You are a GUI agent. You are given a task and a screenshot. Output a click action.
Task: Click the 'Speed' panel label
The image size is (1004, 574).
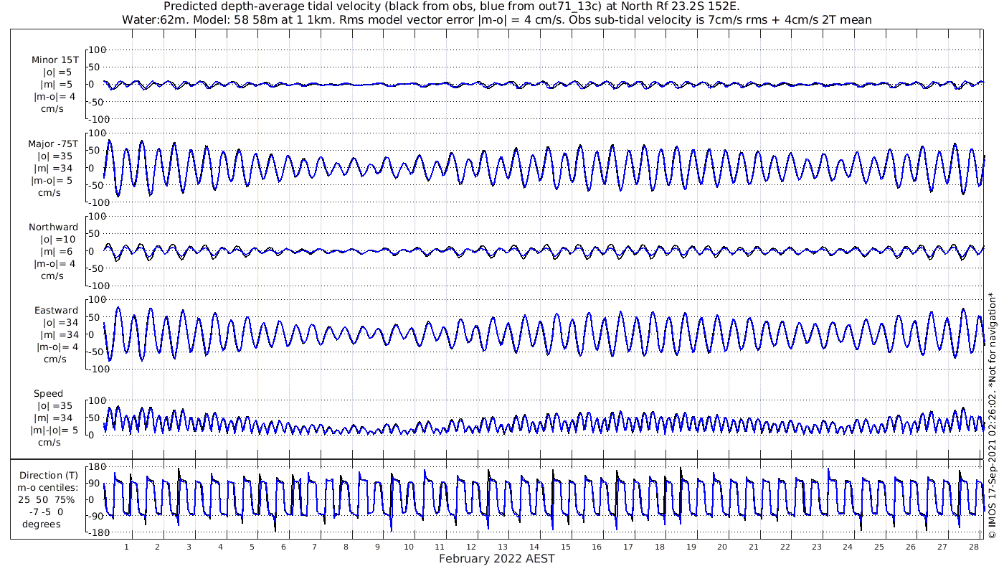point(49,394)
